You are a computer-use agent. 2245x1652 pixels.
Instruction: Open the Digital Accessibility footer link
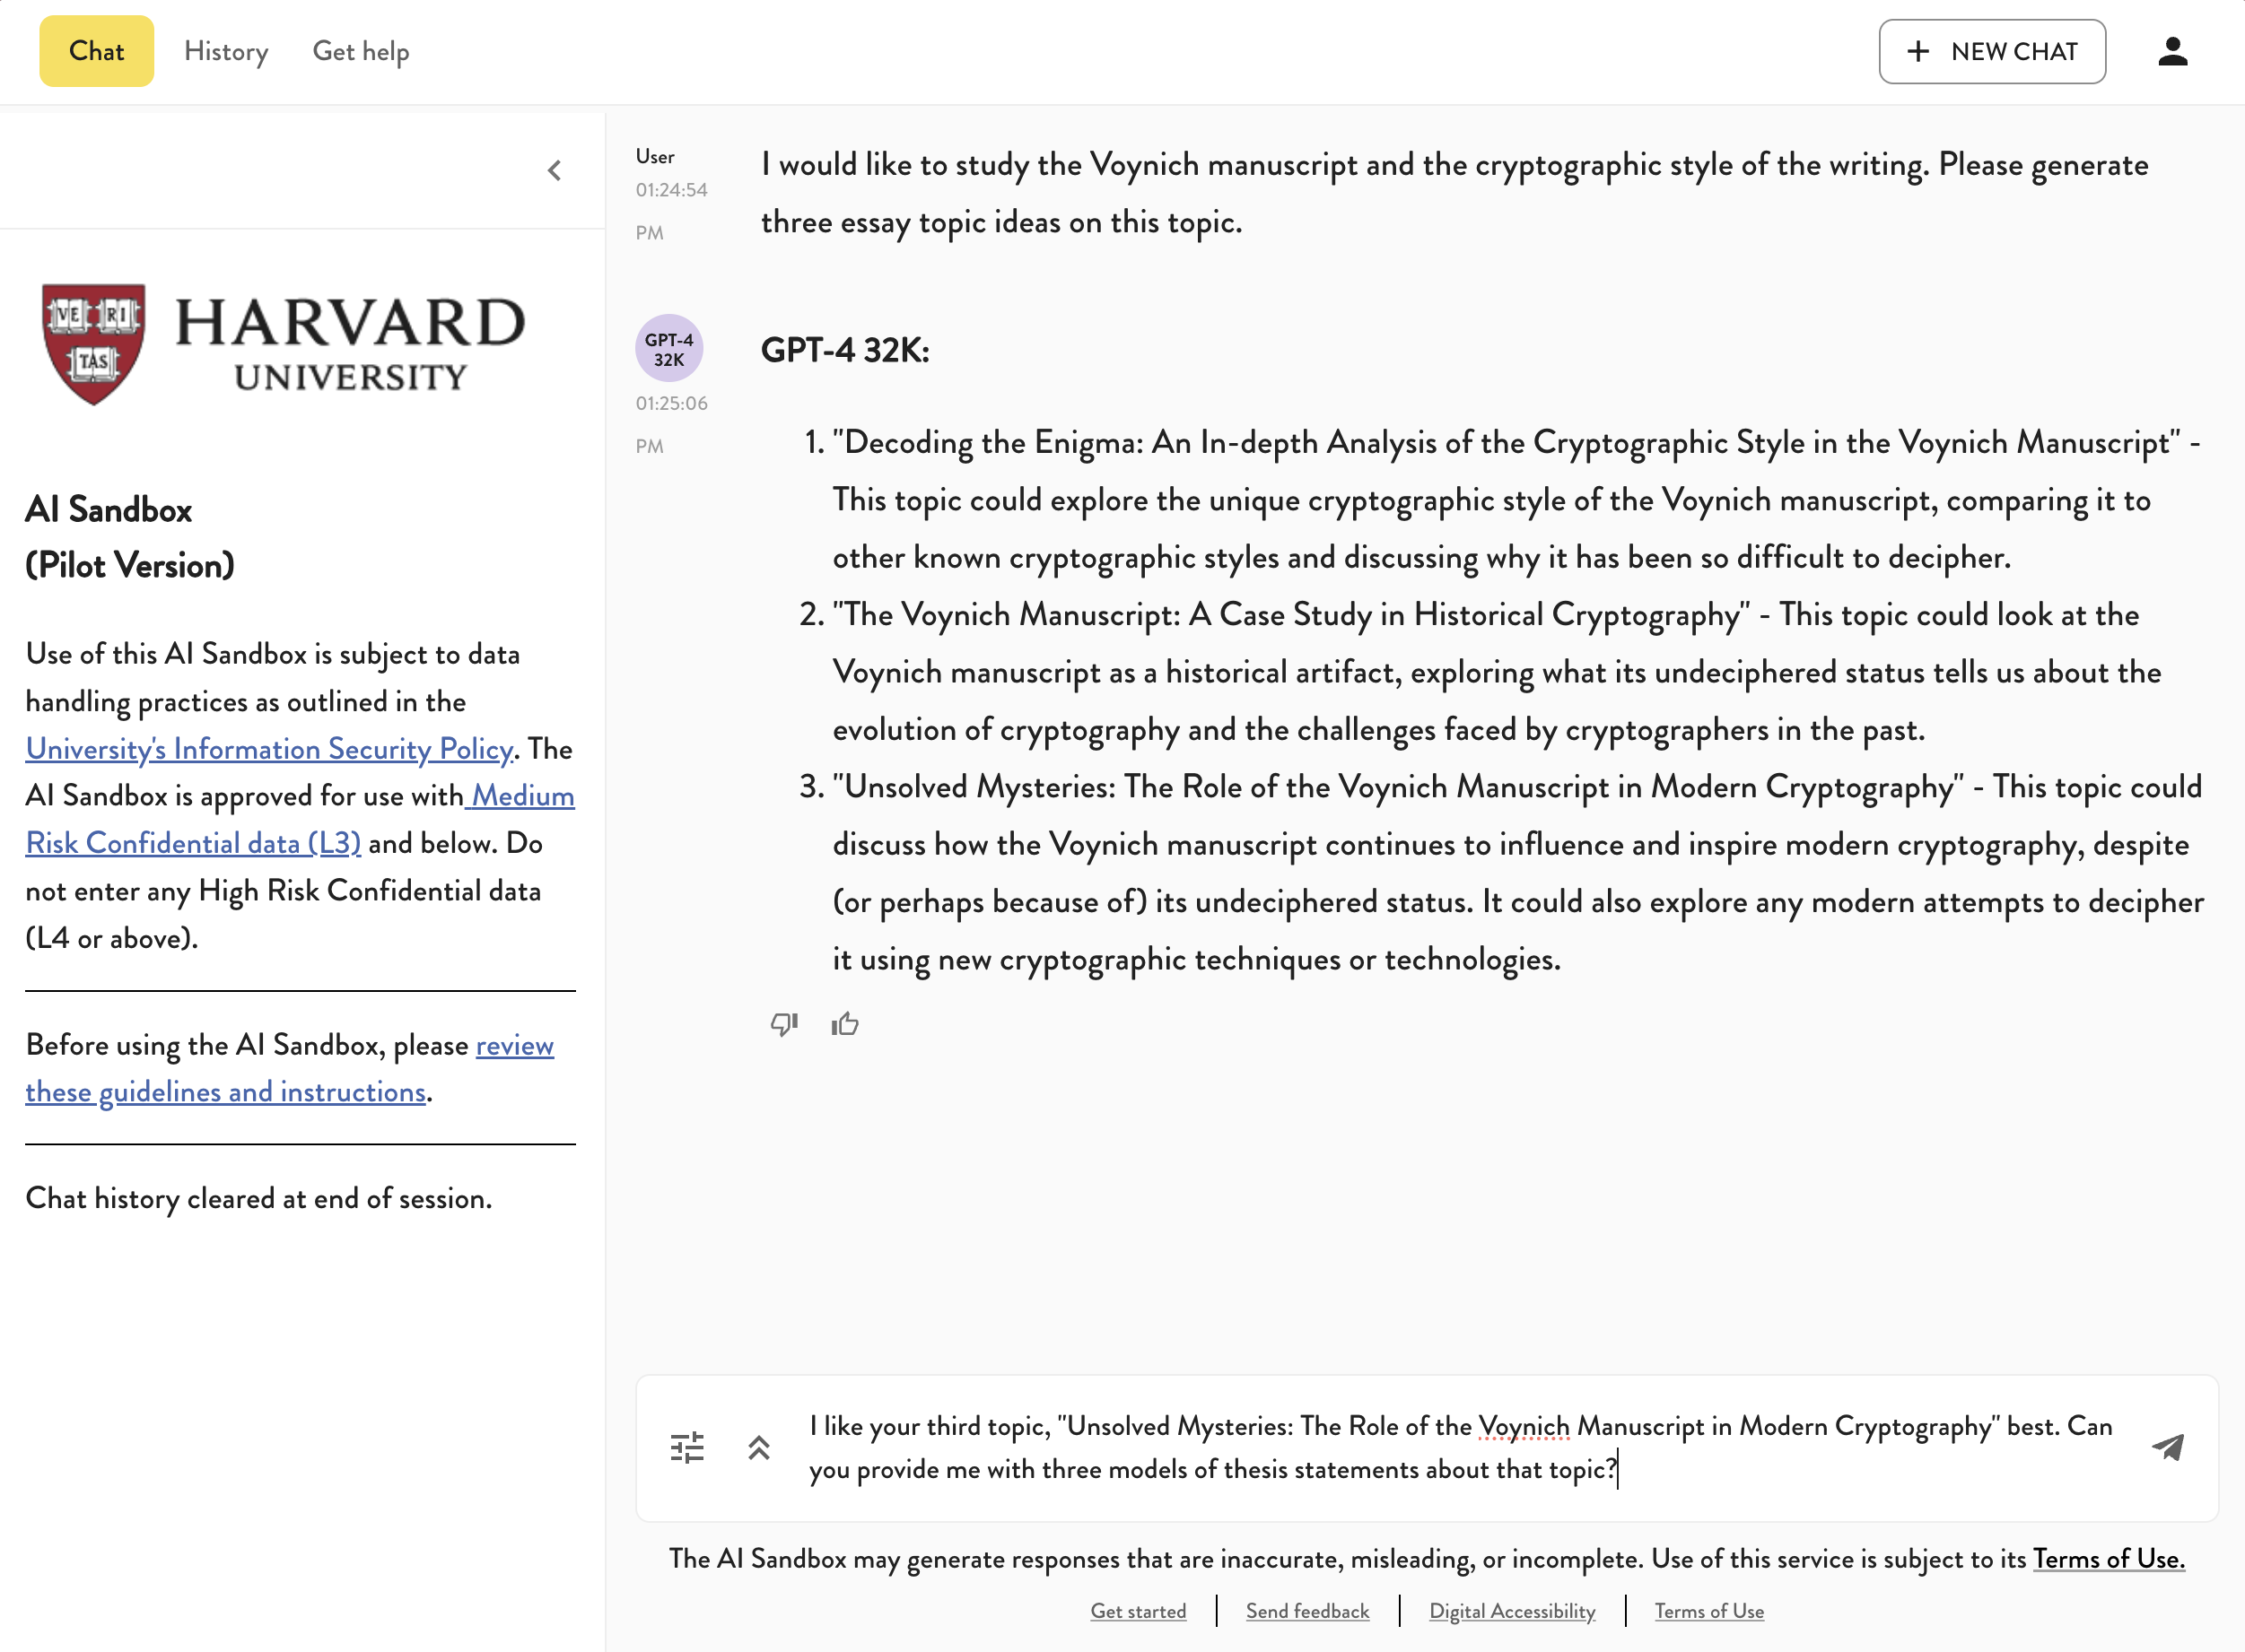tap(1511, 1611)
